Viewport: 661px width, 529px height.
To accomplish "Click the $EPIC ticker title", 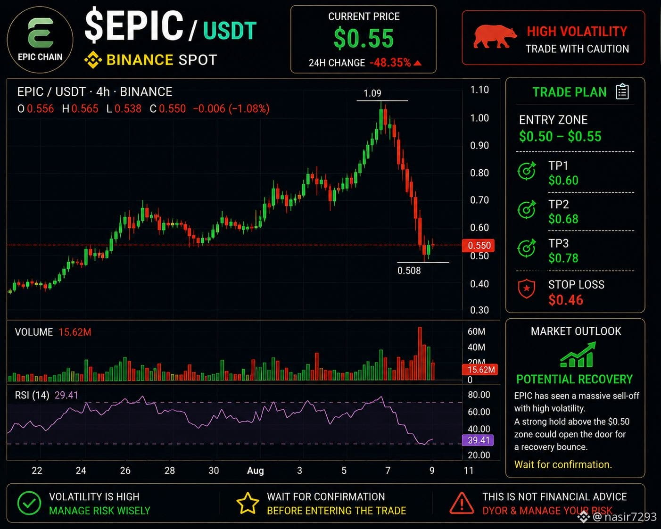I will tap(134, 25).
